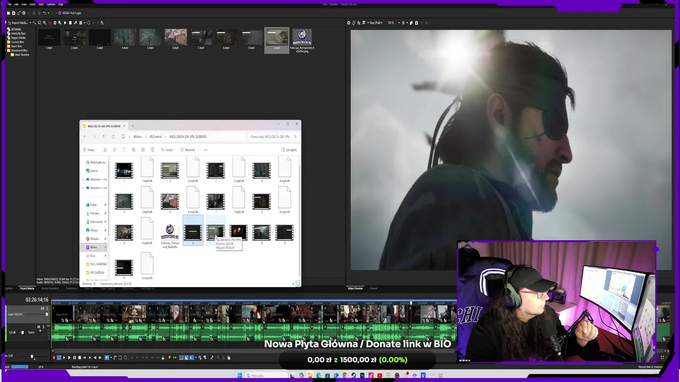Open the Tools menu in VEGAS
The height and width of the screenshot is (382, 680).
coord(41,4)
